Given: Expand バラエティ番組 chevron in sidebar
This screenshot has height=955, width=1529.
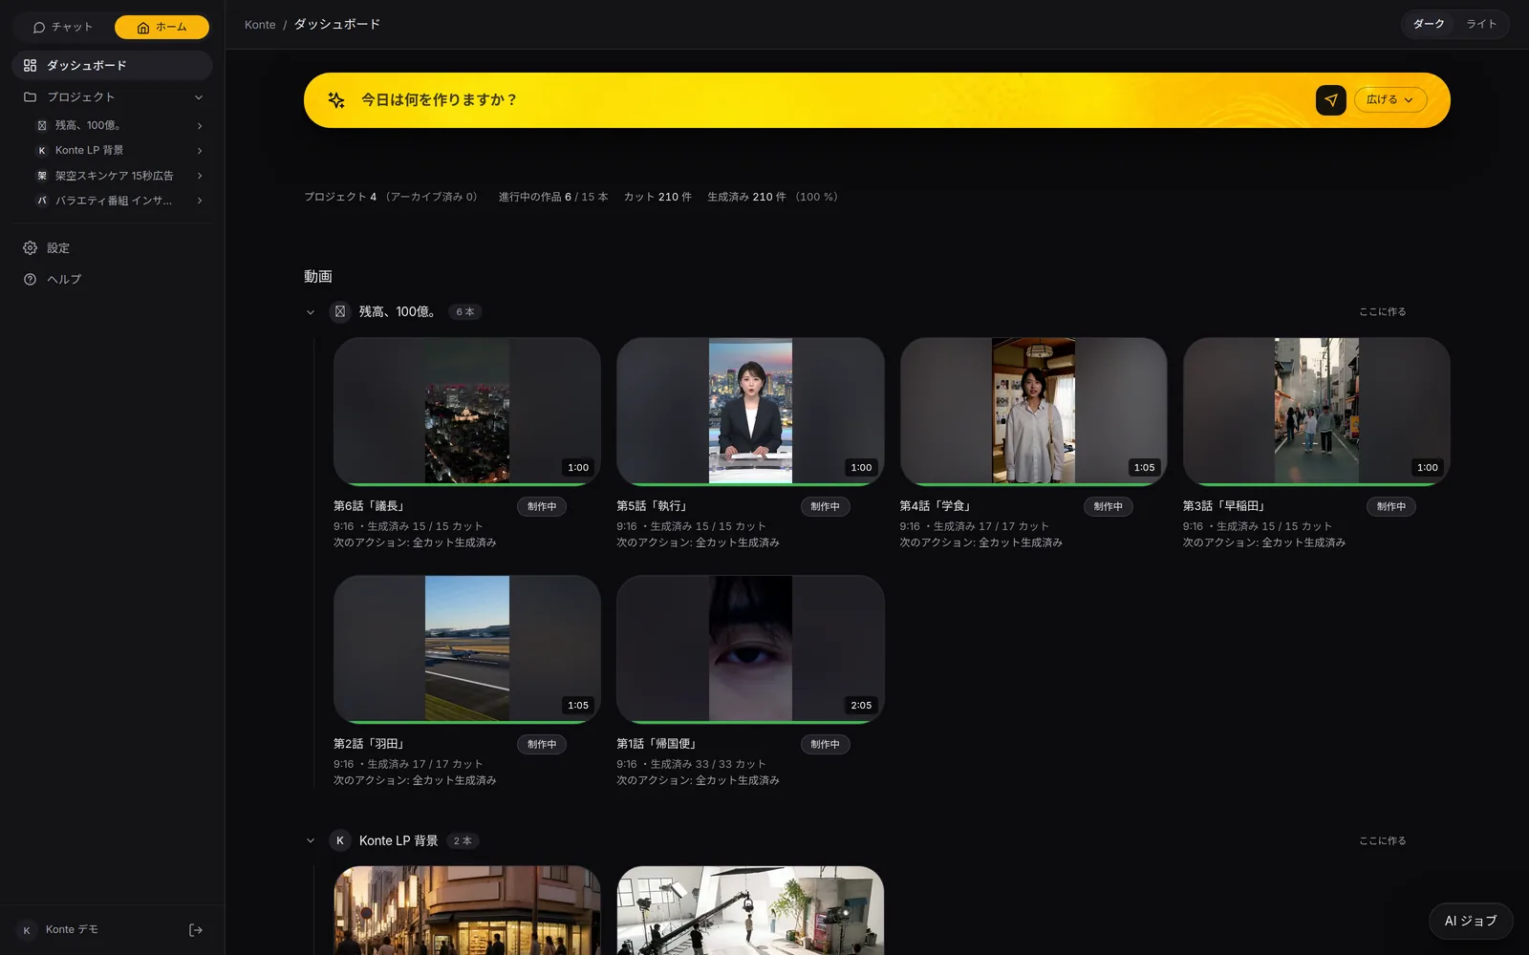Looking at the screenshot, I should coord(200,201).
